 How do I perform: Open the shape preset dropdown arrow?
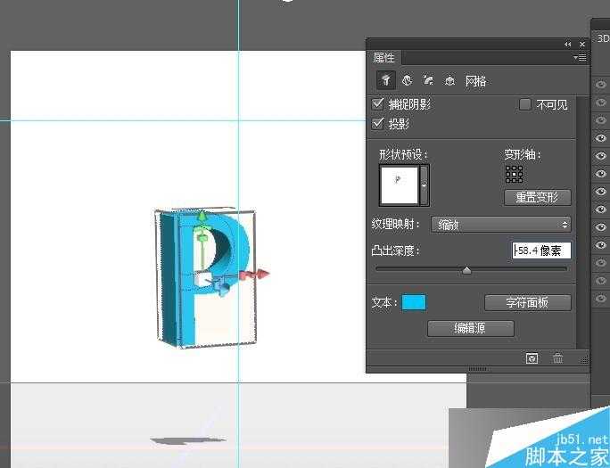click(425, 186)
